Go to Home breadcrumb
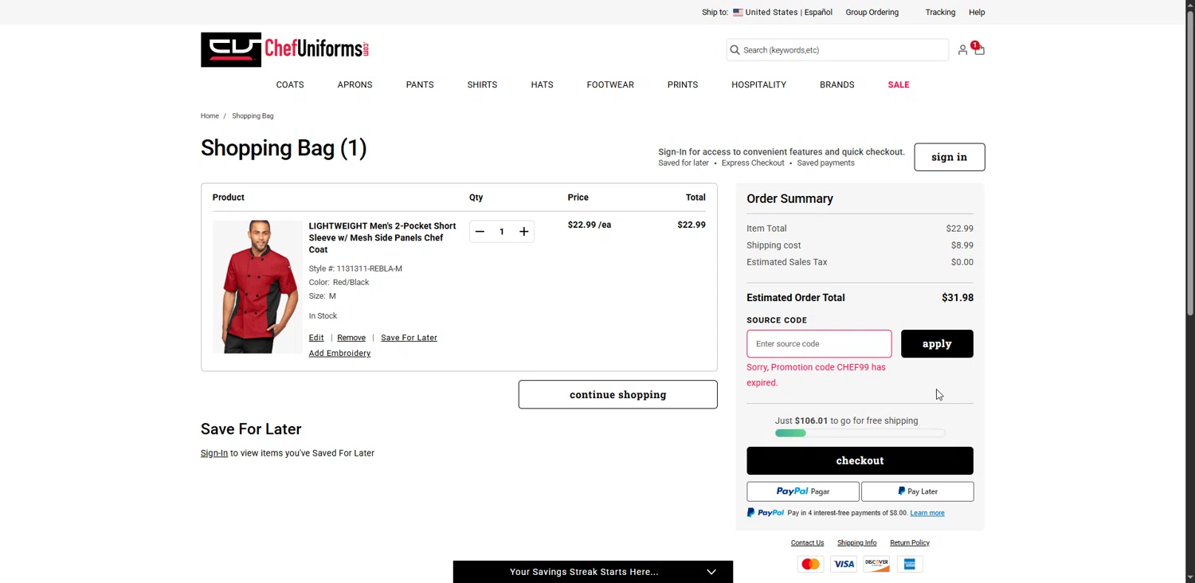This screenshot has width=1195, height=583. point(210,116)
